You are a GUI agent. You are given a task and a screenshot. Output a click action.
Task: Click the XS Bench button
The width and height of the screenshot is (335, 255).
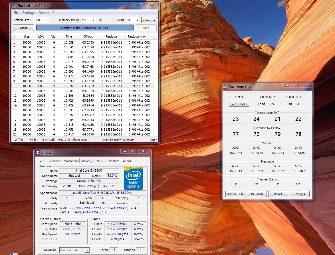pyautogui.click(x=257, y=194)
